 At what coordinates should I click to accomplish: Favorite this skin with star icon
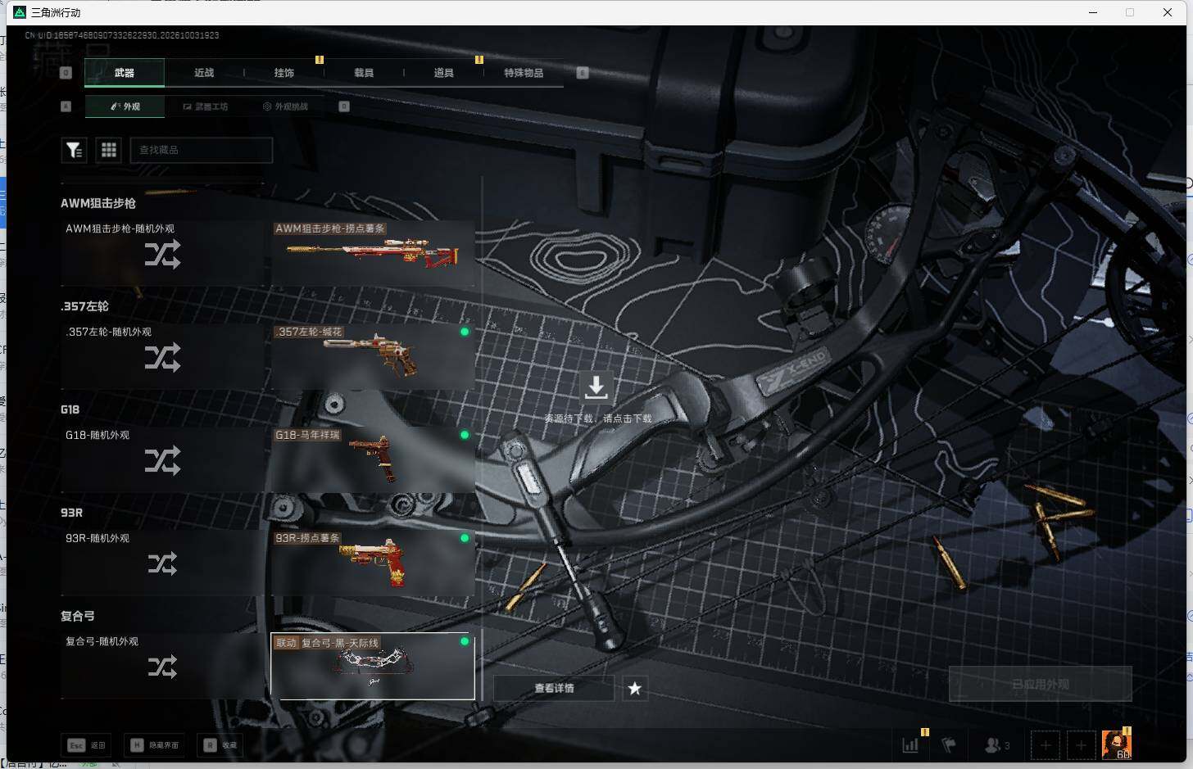pos(635,689)
